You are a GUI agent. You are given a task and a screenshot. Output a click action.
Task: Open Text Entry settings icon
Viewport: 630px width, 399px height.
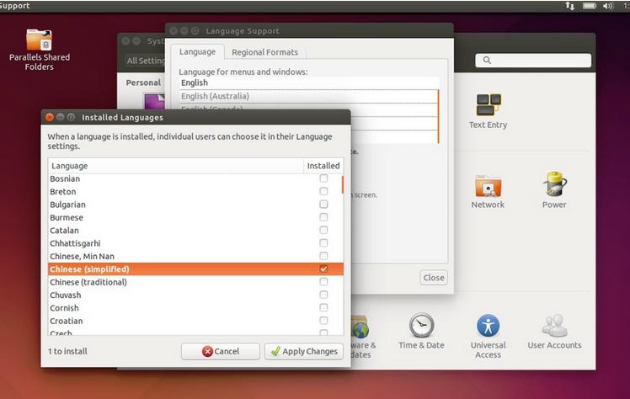point(488,111)
